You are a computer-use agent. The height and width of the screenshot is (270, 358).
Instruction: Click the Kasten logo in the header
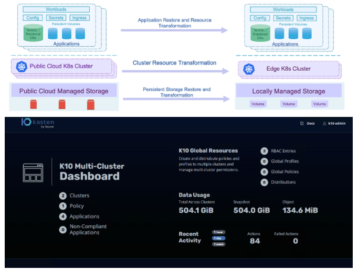38,123
